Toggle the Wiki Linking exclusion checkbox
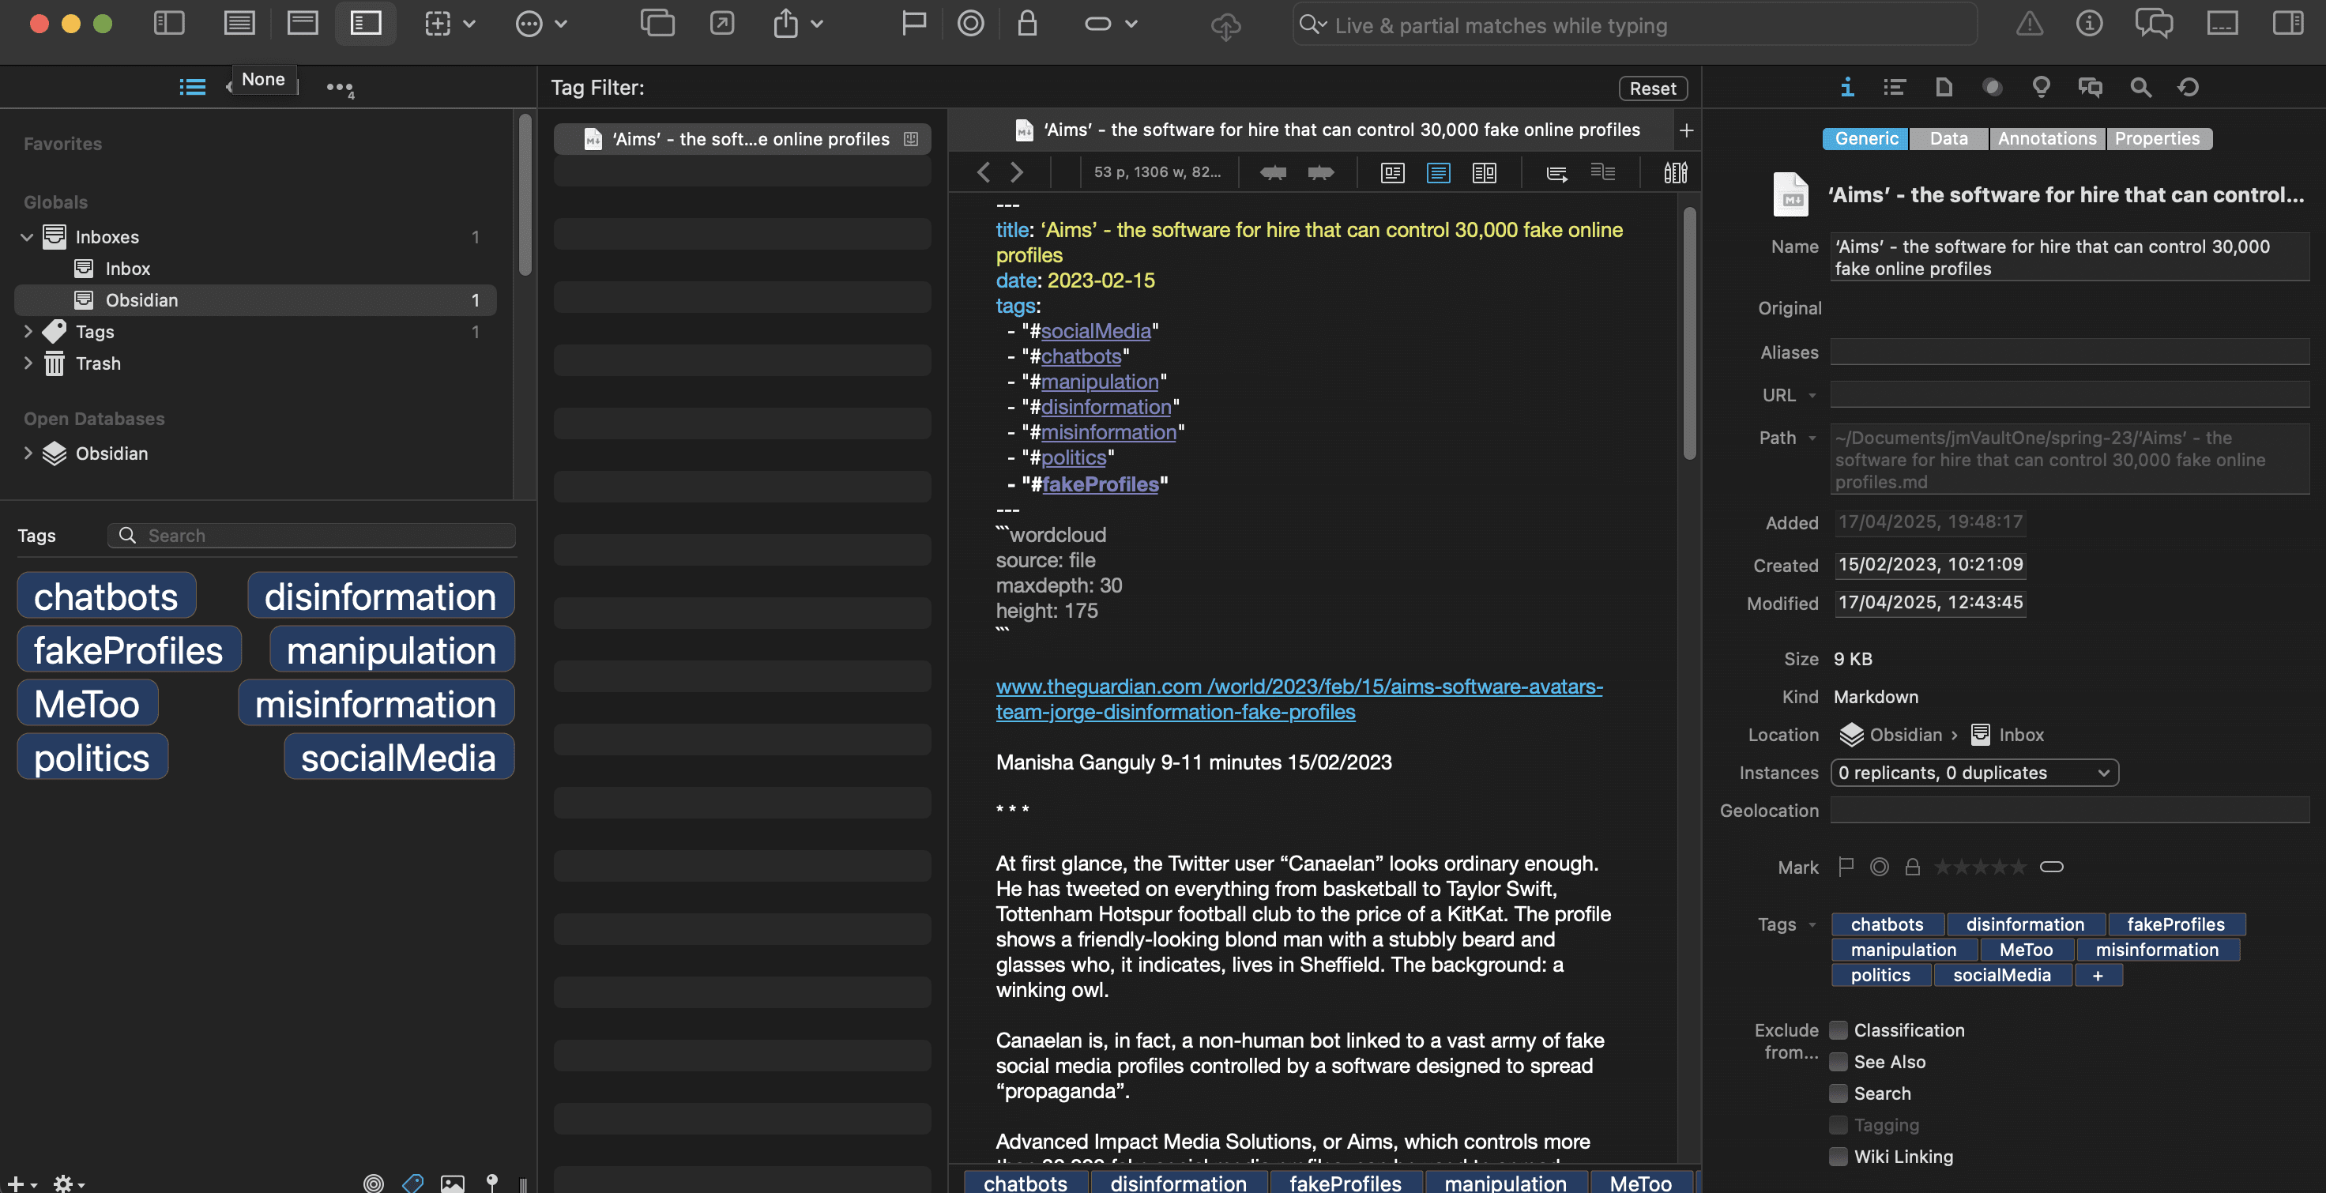 (x=1839, y=1157)
